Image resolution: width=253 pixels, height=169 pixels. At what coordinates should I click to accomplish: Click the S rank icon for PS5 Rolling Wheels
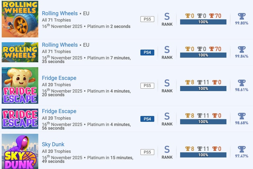[167, 17]
